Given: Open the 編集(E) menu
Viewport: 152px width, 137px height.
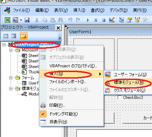Looking at the screenshot, I should 42,10.
